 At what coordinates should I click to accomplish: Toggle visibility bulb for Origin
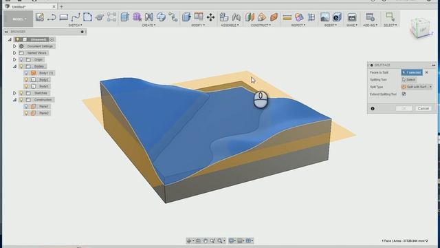[x=21, y=60]
